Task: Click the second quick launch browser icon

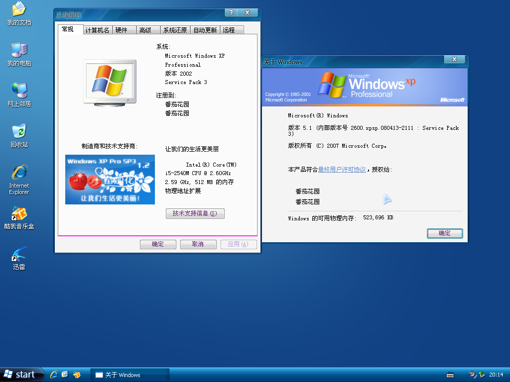Action: click(65, 375)
